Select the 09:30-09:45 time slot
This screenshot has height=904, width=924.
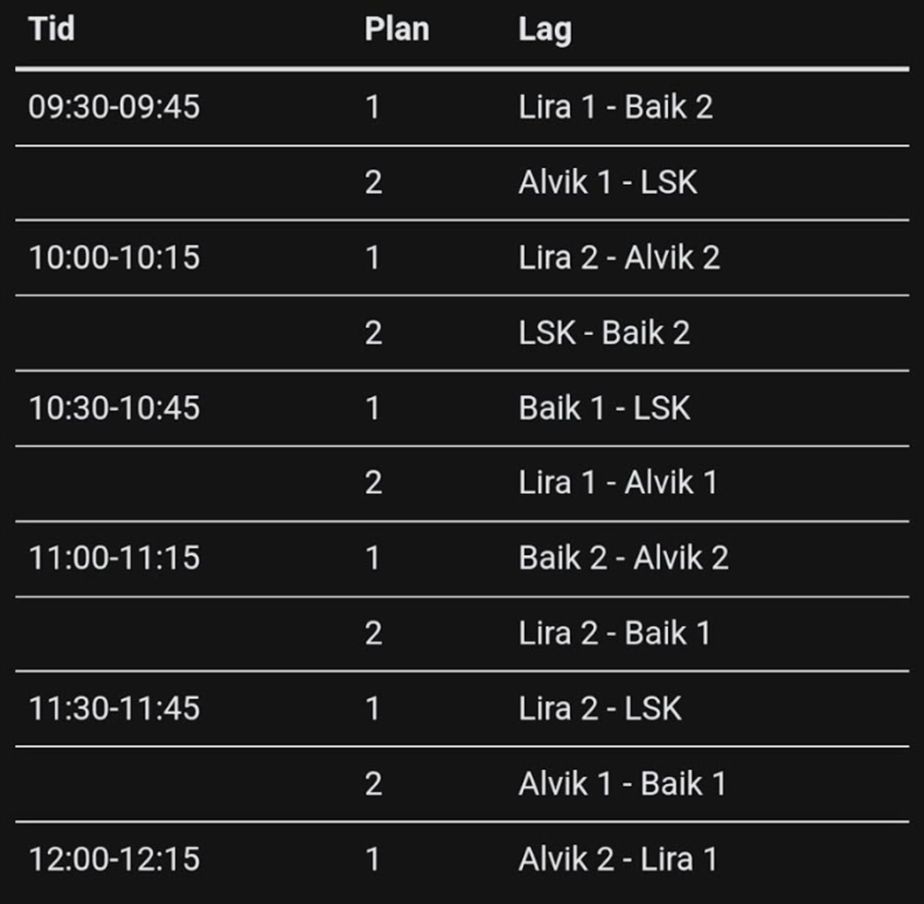(114, 107)
